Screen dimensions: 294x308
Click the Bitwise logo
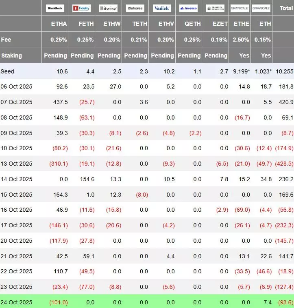pos(108,8)
